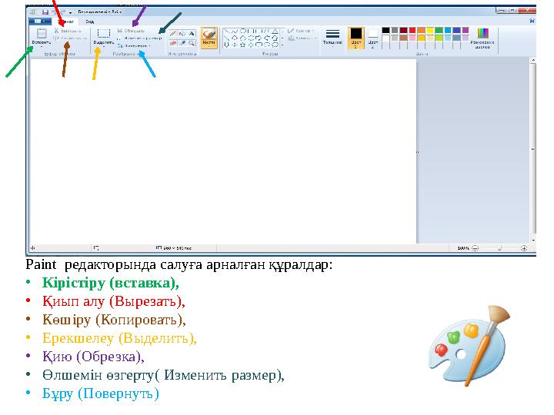Click the Вырезать (Cut) scissors button
The width and height of the screenshot is (554, 415).
click(x=68, y=31)
